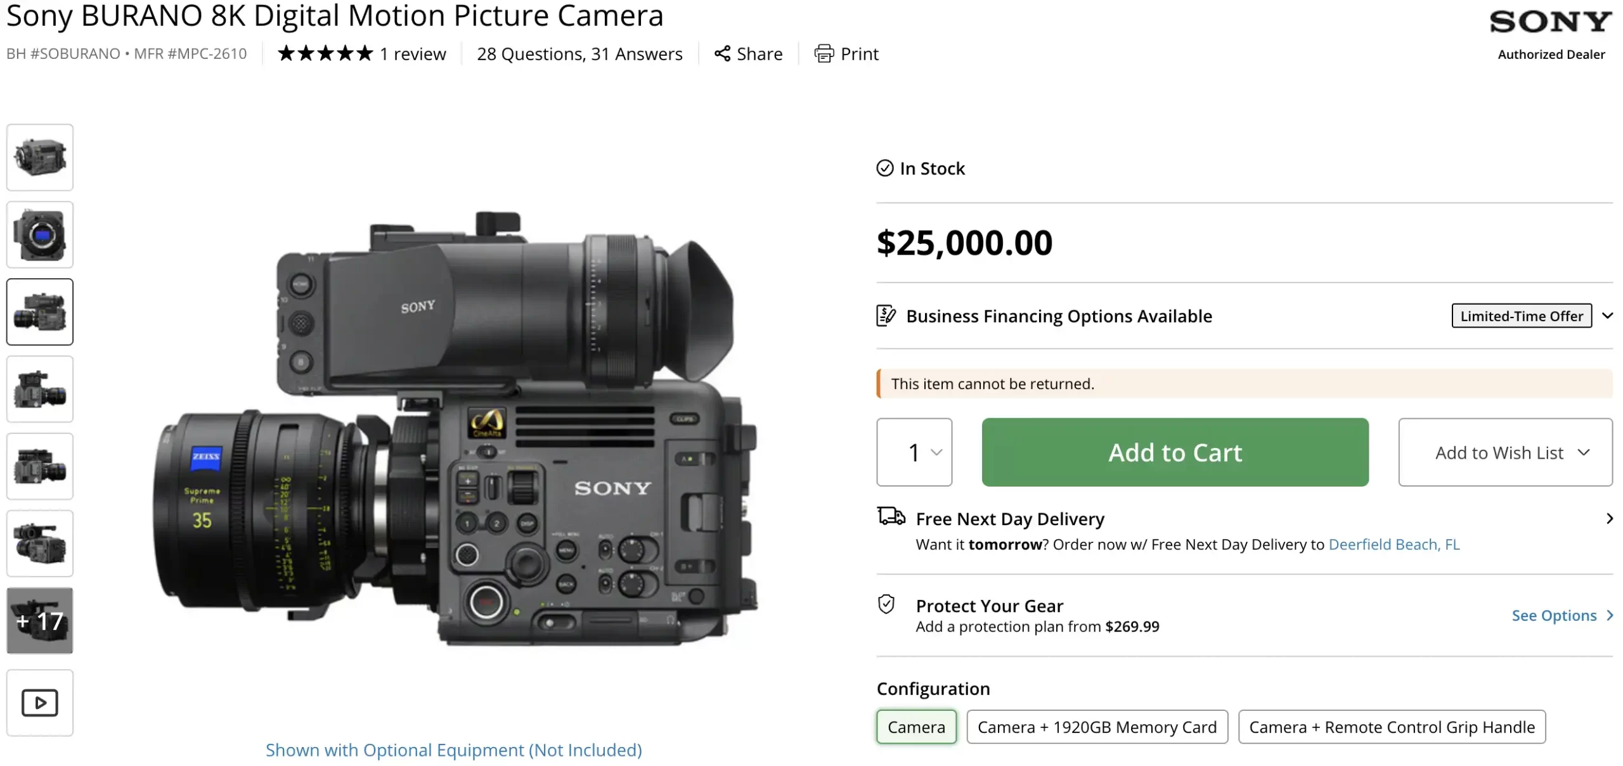Click the Sony brand logo
The image size is (1623, 766).
tap(1550, 22)
